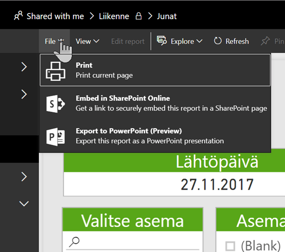Expand the Explore dropdown arrow
This screenshot has width=285, height=252.
click(199, 41)
